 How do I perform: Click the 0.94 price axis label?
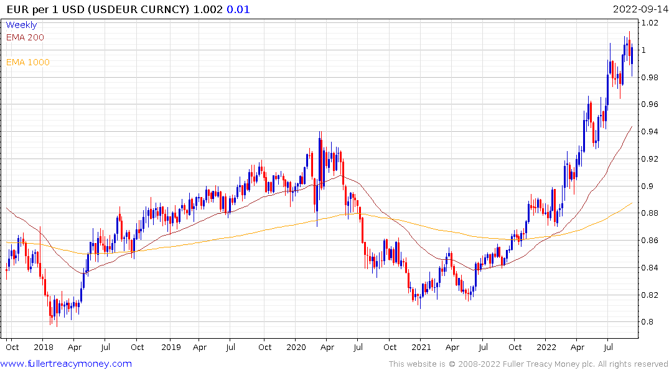coord(650,132)
